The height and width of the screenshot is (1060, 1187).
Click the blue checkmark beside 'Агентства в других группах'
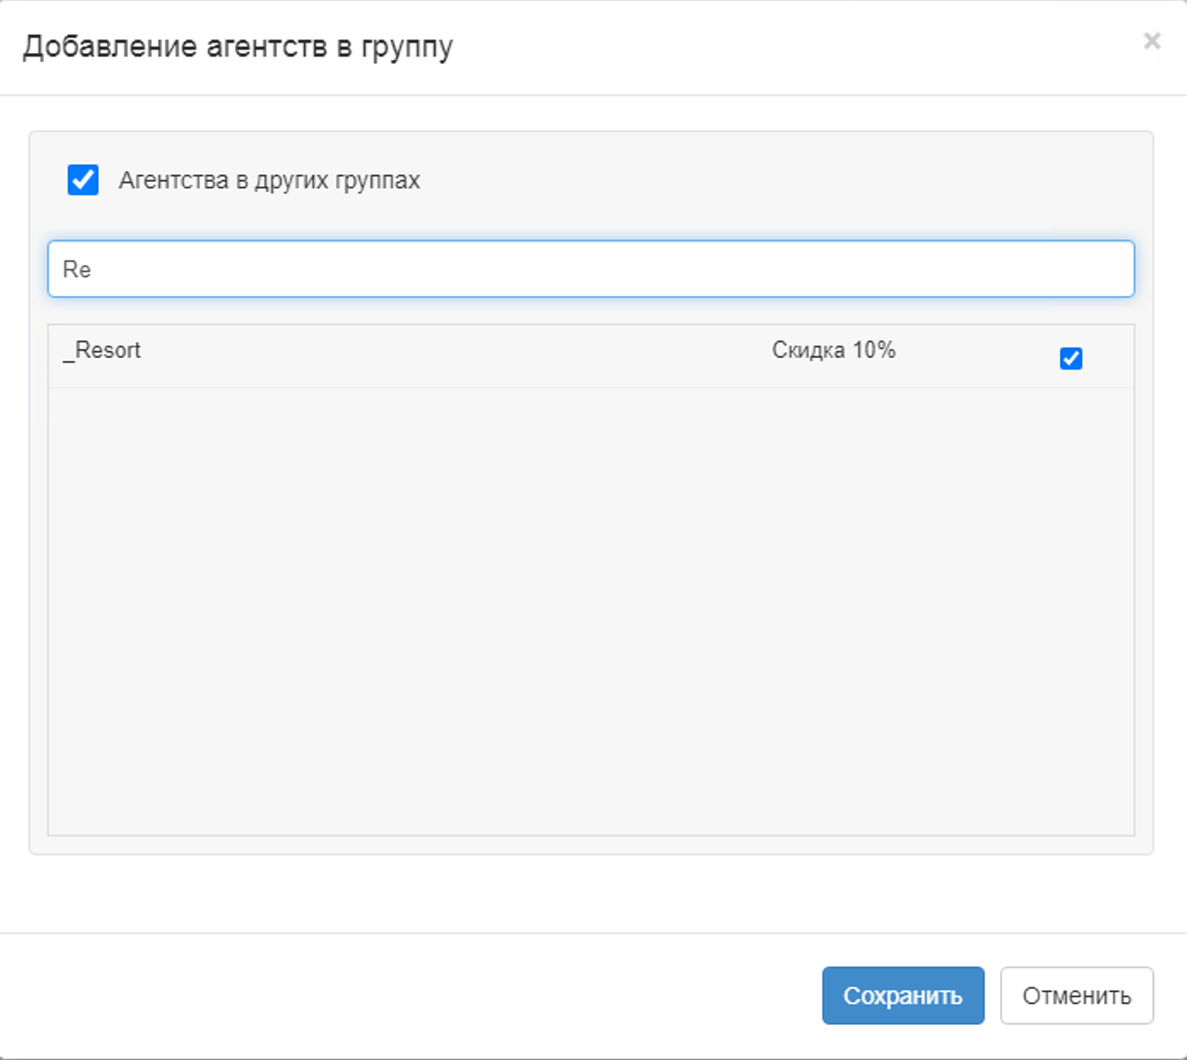point(83,181)
